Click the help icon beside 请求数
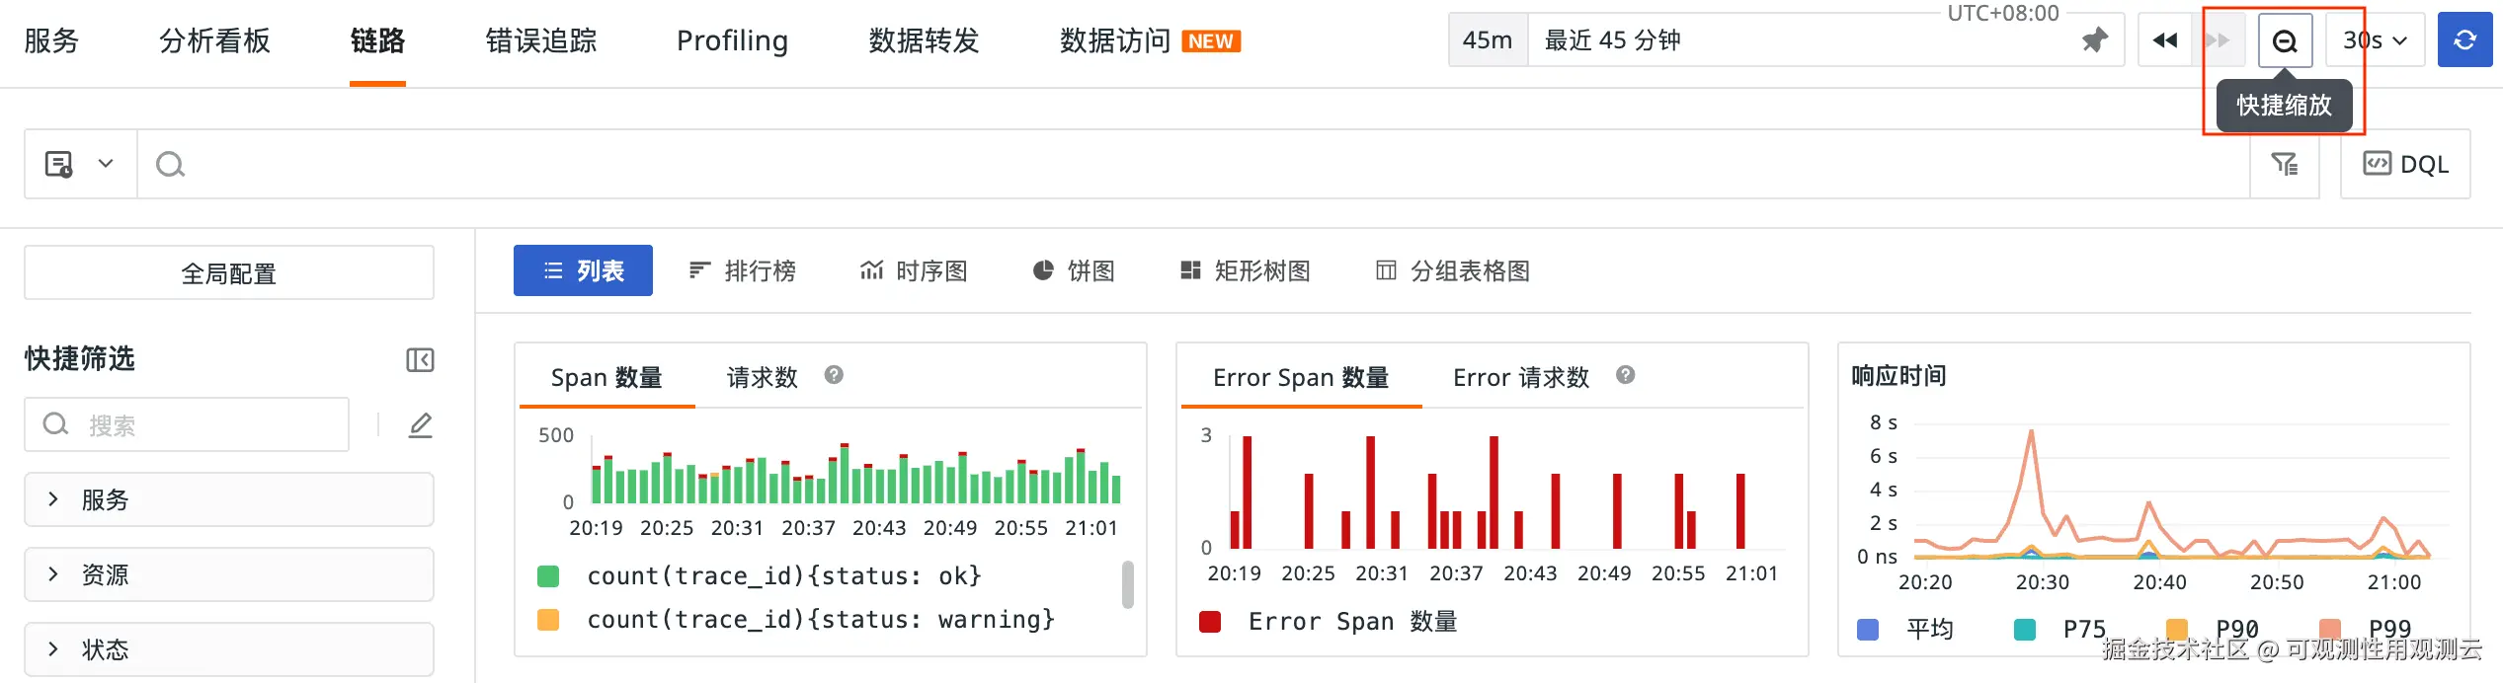The width and height of the screenshot is (2503, 683). [834, 375]
